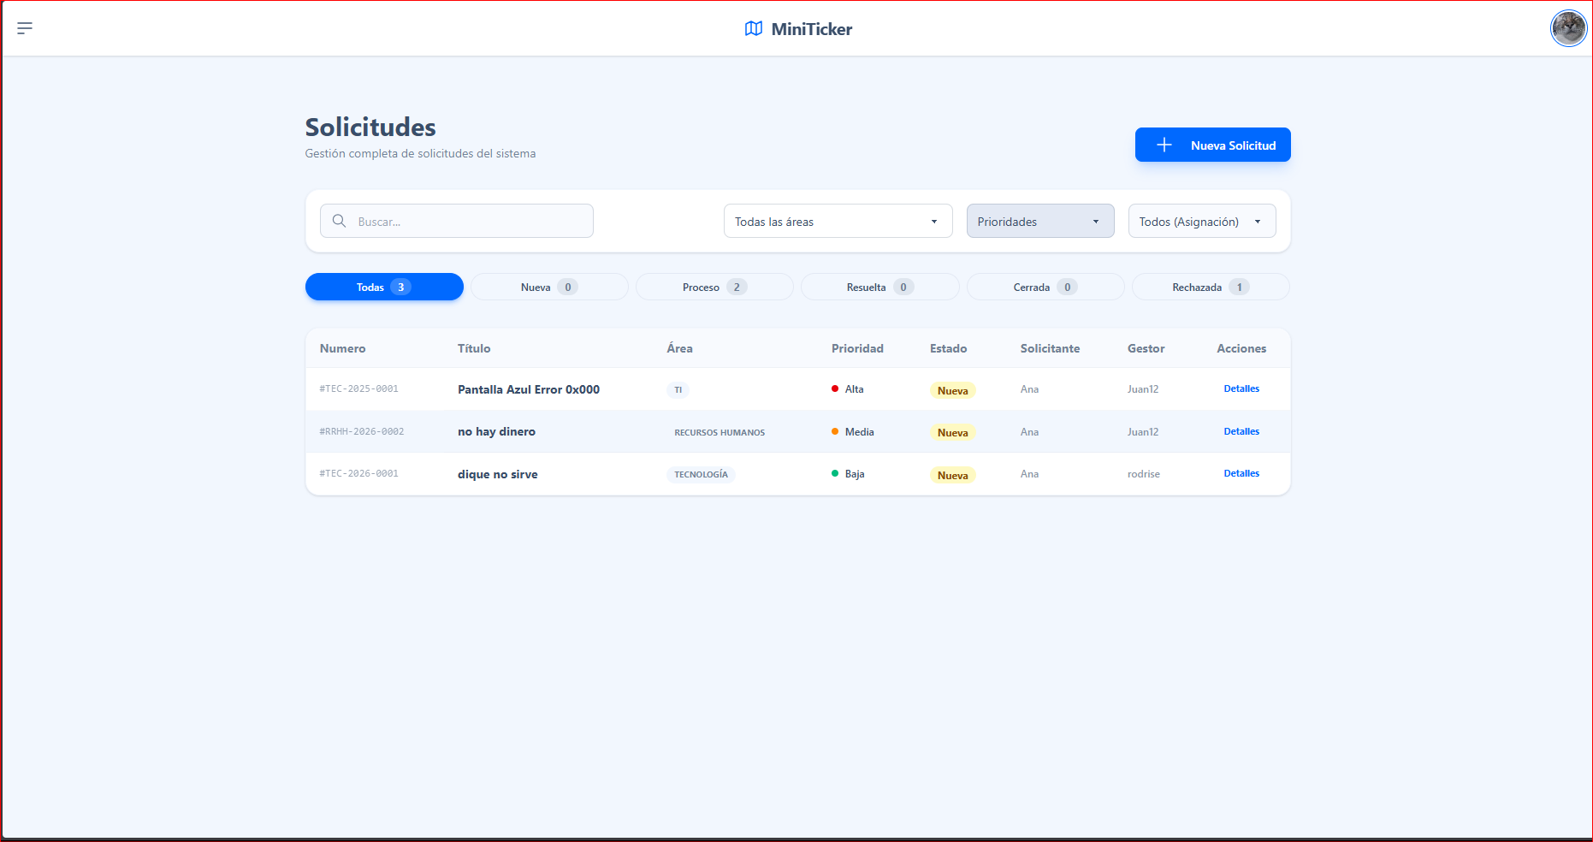Open the Prioridades dropdown

pyautogui.click(x=1039, y=222)
